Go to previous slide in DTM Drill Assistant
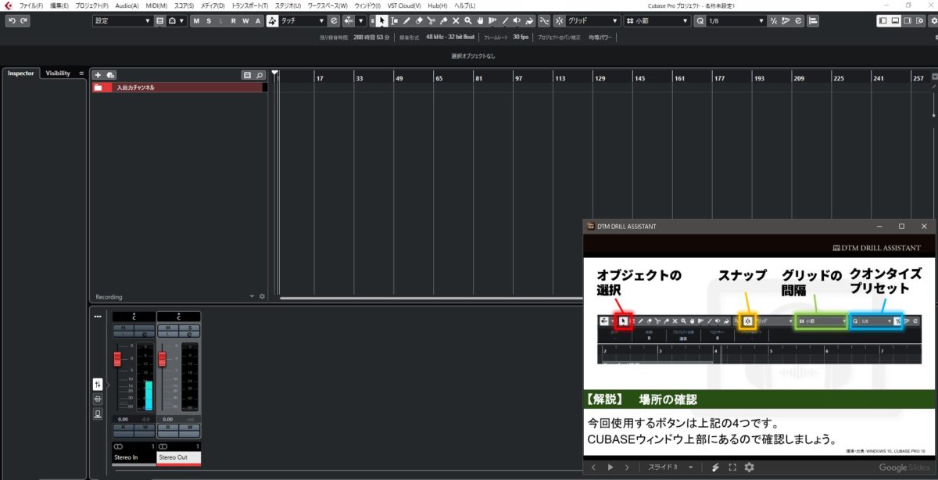 click(x=593, y=467)
